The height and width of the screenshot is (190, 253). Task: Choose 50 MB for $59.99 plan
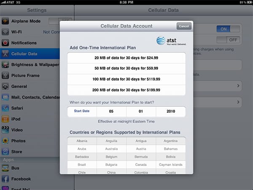click(126, 68)
